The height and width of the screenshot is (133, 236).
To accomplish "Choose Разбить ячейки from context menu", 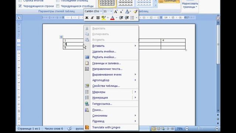I will tap(111, 57).
